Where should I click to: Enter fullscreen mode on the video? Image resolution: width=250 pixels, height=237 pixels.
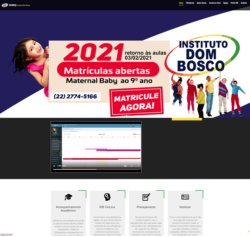coord(132,166)
